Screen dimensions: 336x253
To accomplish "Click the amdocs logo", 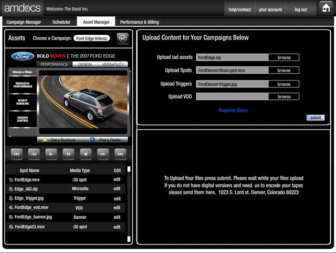I will [x=22, y=8].
